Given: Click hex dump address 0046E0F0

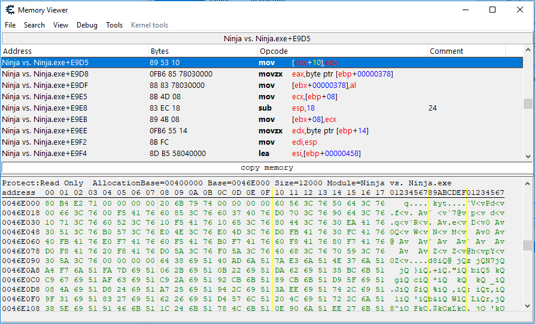Looking at the screenshot, I should [x=21, y=299].
